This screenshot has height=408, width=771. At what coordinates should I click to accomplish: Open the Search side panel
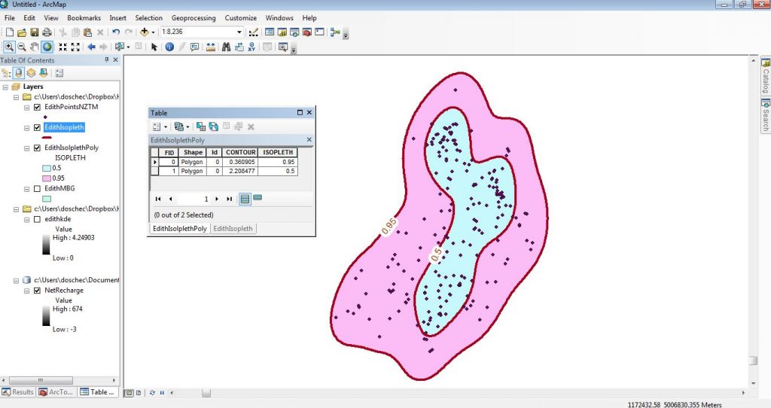pos(766,114)
